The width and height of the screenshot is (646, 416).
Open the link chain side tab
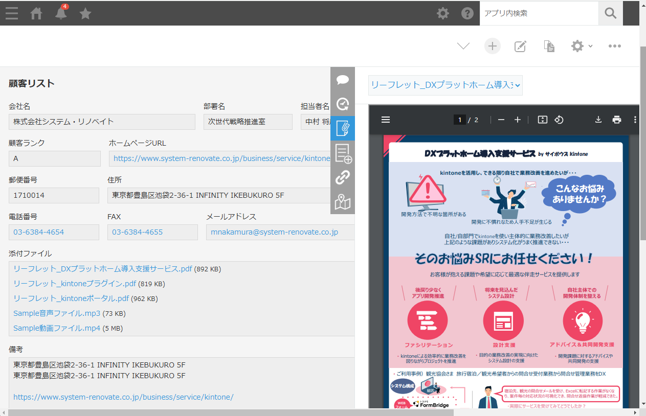343,177
